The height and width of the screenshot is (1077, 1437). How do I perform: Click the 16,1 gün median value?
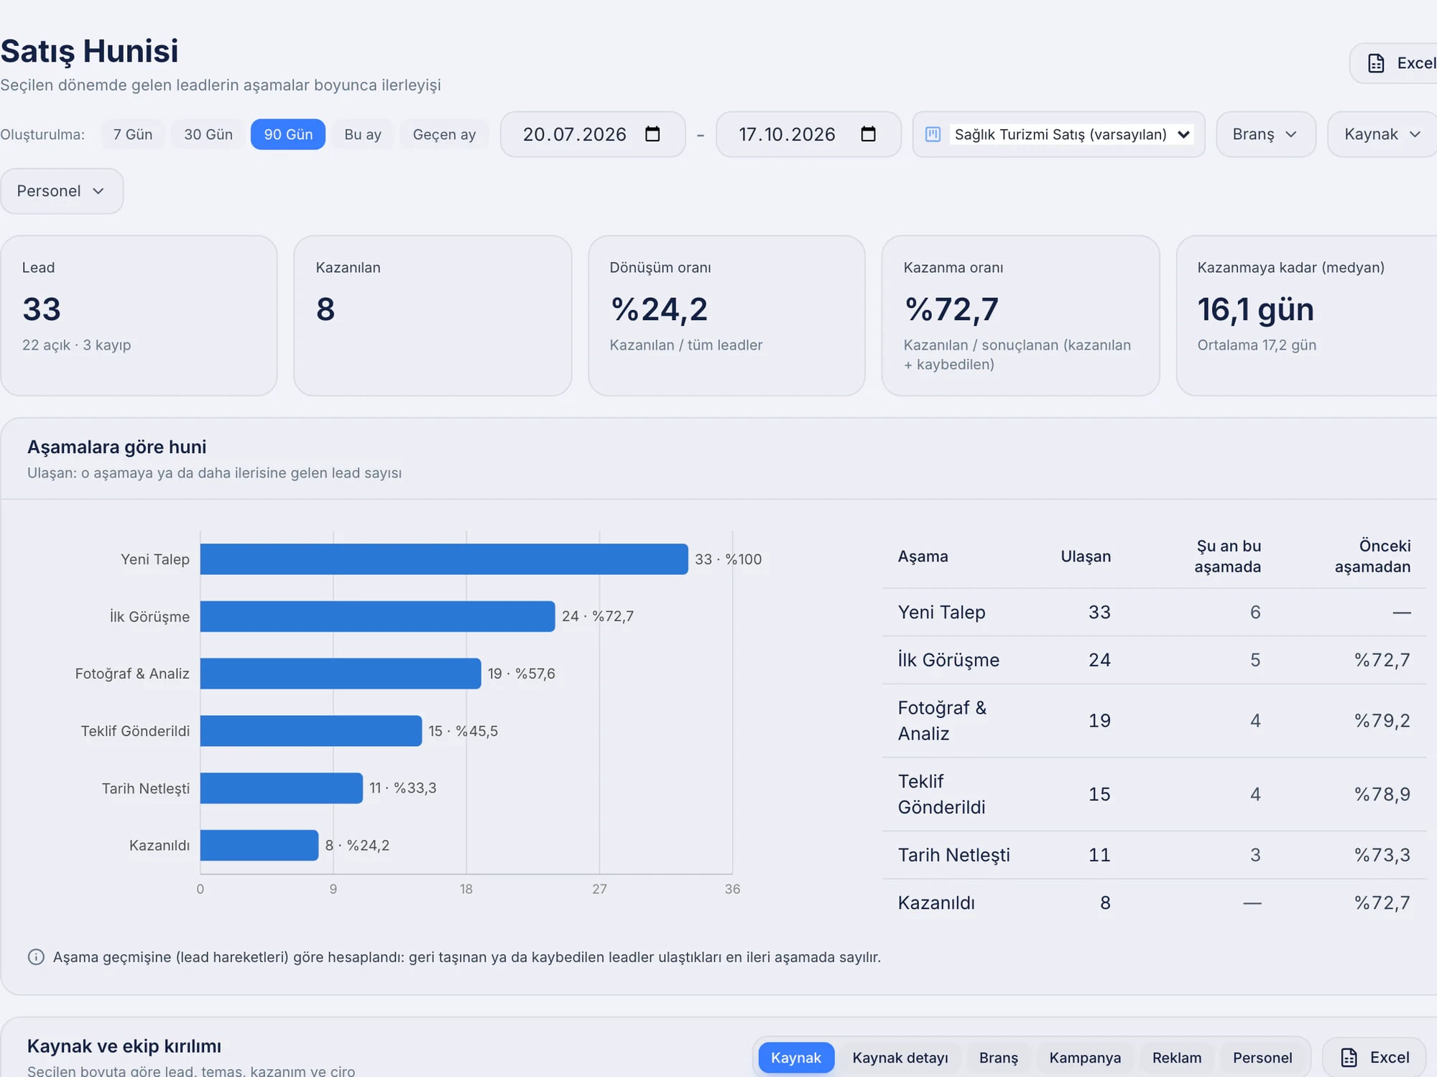[1255, 309]
